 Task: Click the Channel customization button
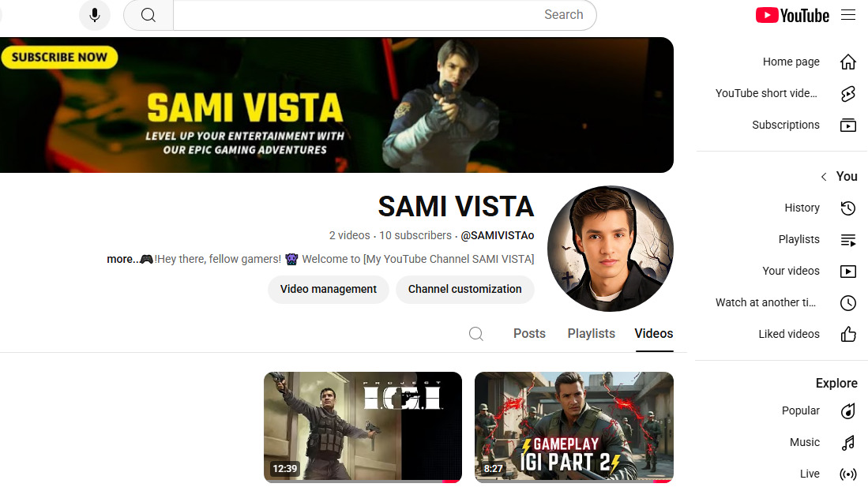pos(464,290)
